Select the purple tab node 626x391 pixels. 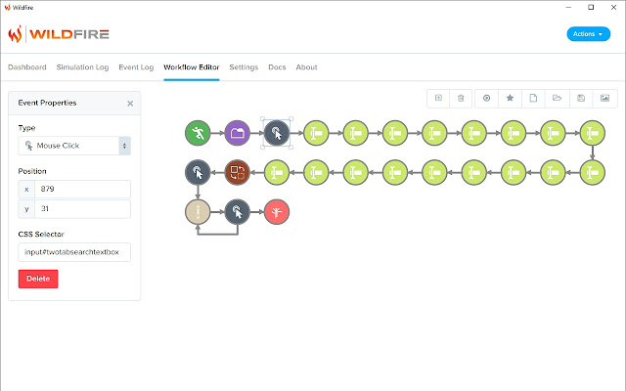click(237, 133)
